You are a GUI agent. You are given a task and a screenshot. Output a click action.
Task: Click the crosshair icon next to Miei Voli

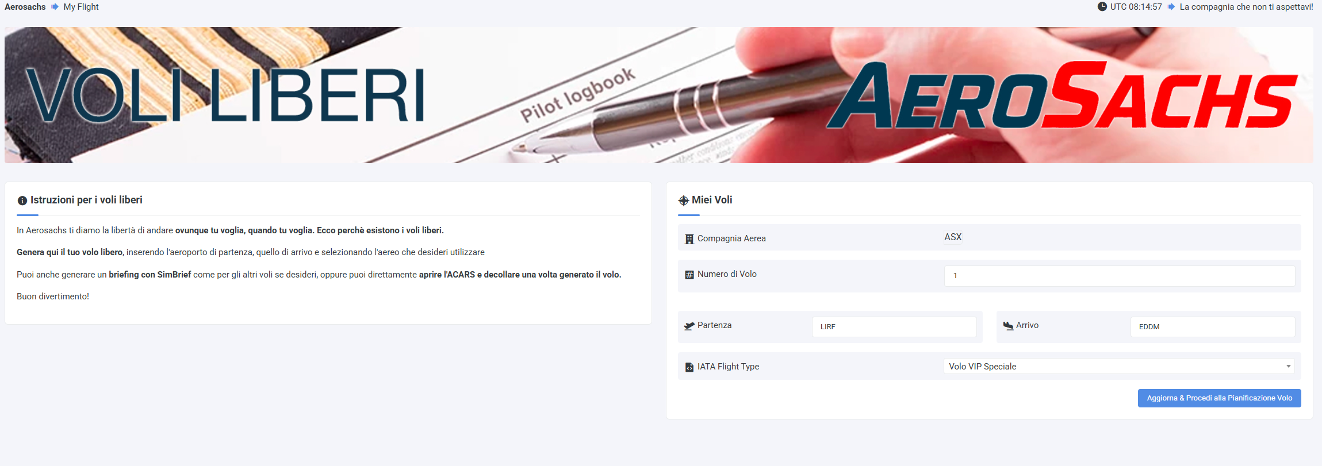(x=683, y=201)
